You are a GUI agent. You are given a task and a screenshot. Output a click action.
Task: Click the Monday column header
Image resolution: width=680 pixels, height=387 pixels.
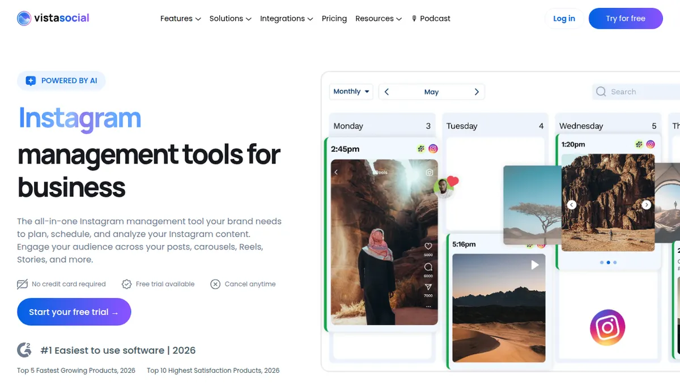tap(382, 126)
